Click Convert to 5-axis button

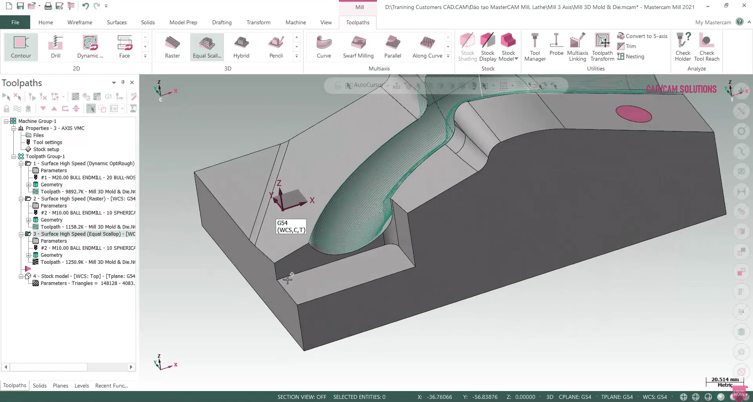(x=642, y=36)
